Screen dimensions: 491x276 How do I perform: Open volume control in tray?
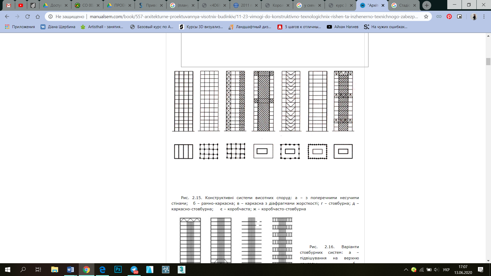[x=437, y=270]
